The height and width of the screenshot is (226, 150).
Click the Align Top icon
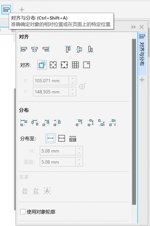(x=68, y=49)
